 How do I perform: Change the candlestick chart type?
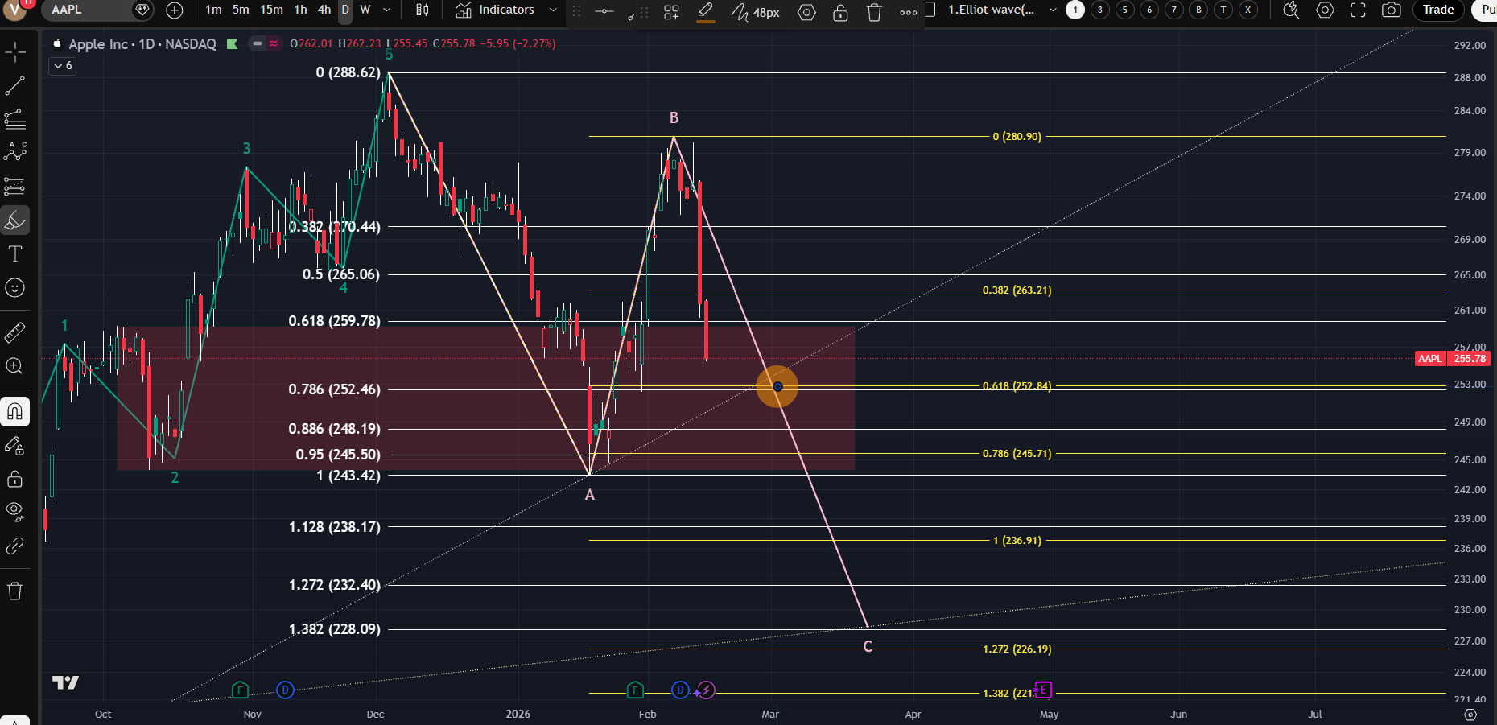click(422, 10)
